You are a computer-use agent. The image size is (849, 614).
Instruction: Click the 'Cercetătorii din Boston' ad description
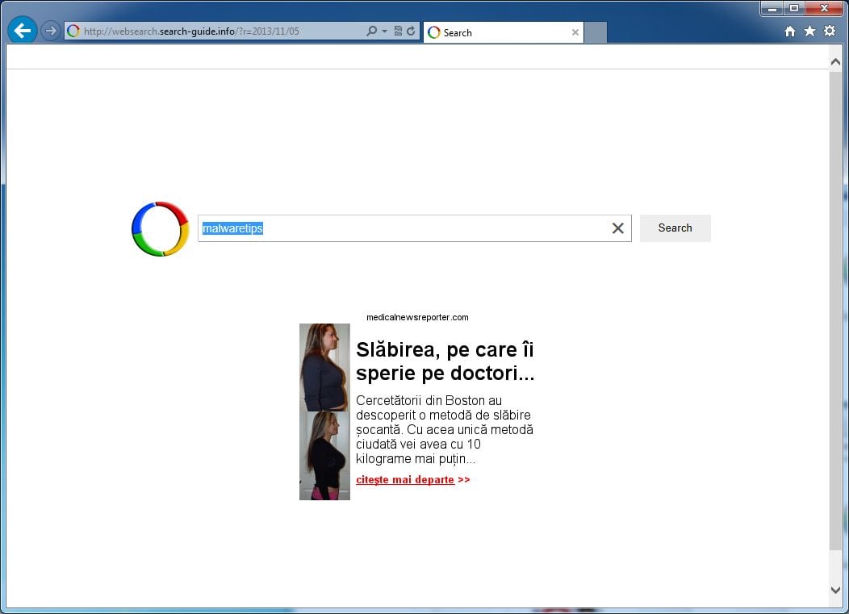pos(445,429)
